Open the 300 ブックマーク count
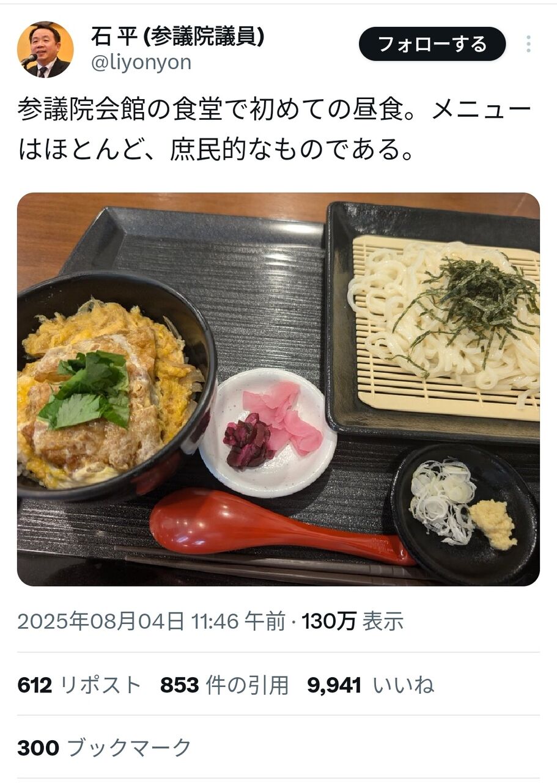 [105, 748]
